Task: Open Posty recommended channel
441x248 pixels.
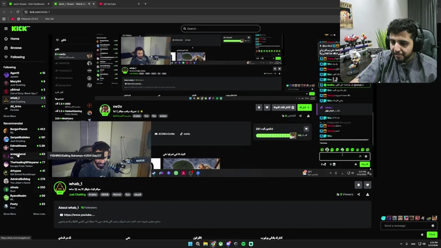Action: pyautogui.click(x=24, y=205)
